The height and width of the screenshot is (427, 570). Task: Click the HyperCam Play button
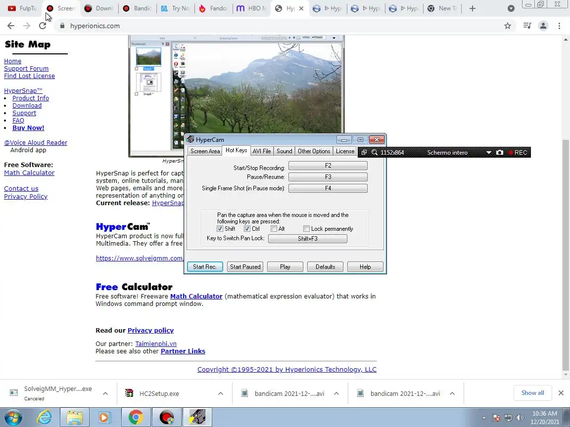[285, 267]
